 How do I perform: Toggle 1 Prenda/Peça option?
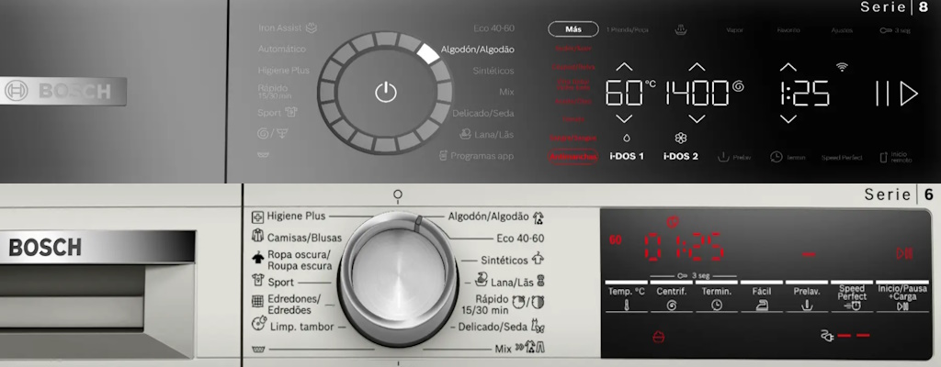click(627, 30)
